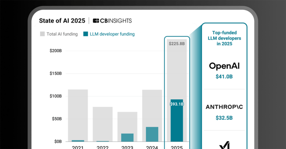The image size is (286, 149).
Task: Click the LLM developer funding legend label
Action: tap(112, 34)
